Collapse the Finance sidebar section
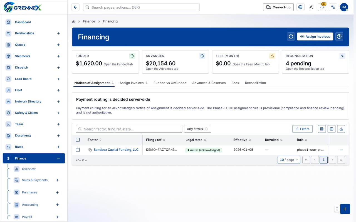This screenshot has width=356, height=222. [58, 158]
